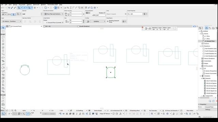Screen dimensions: 218x122
Task: Open the Floor Plan and Section dropdown
Action: [x=53, y=14]
